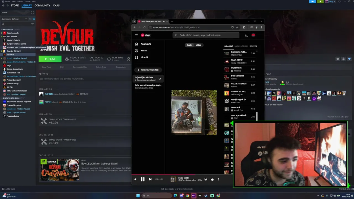Open Beğendiğim müzikler playlist

pos(149,78)
